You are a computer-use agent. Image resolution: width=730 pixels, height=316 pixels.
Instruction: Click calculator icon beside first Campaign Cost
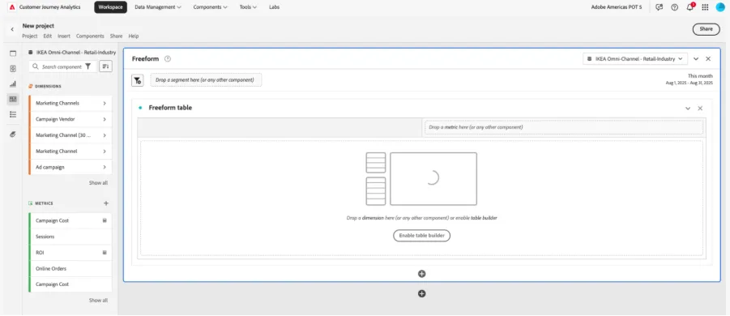click(105, 220)
